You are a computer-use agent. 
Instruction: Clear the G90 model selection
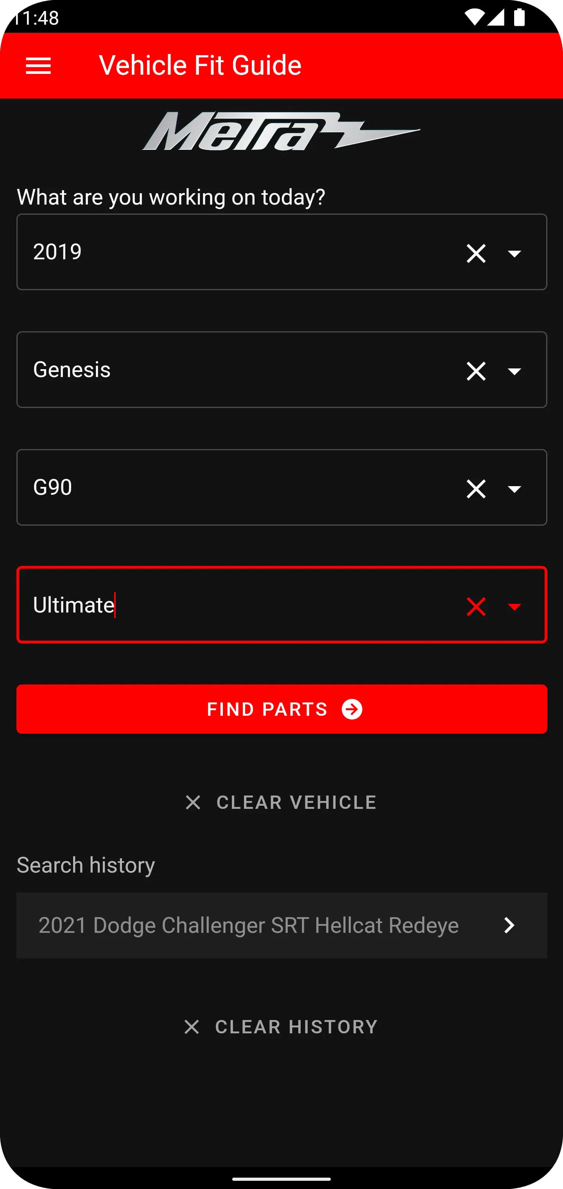point(476,489)
